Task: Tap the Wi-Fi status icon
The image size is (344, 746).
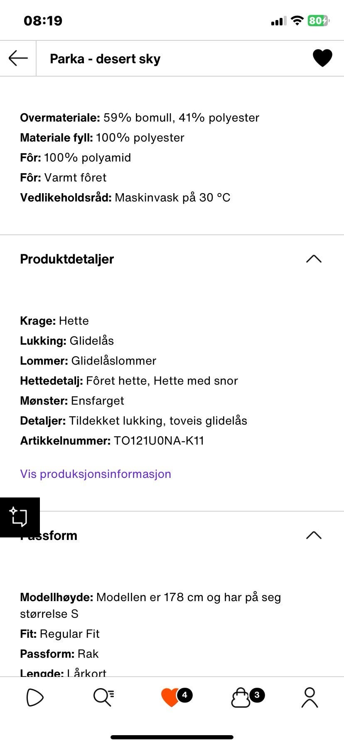Action: pyautogui.click(x=297, y=20)
